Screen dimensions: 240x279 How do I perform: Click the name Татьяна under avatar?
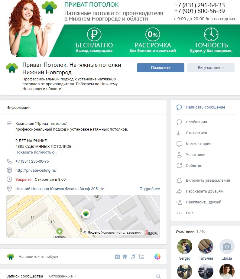[206, 258]
